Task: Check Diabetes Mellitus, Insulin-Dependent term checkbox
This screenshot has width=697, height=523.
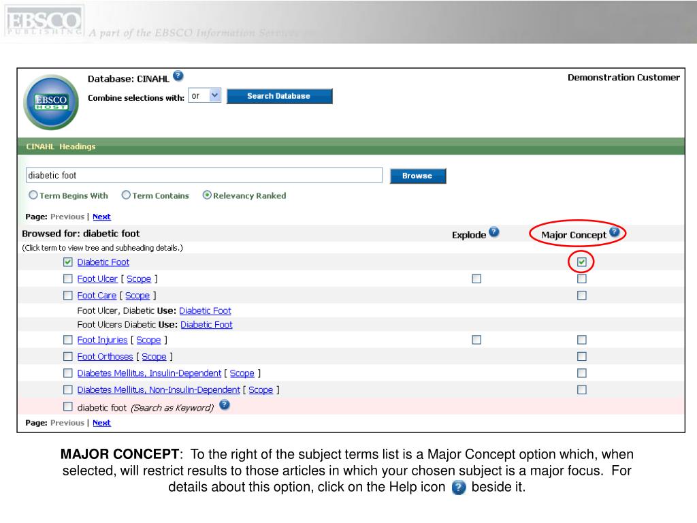Action: point(67,373)
